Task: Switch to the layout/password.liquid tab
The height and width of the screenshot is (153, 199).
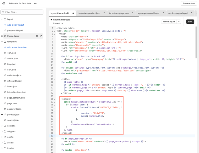Action: [148, 13]
